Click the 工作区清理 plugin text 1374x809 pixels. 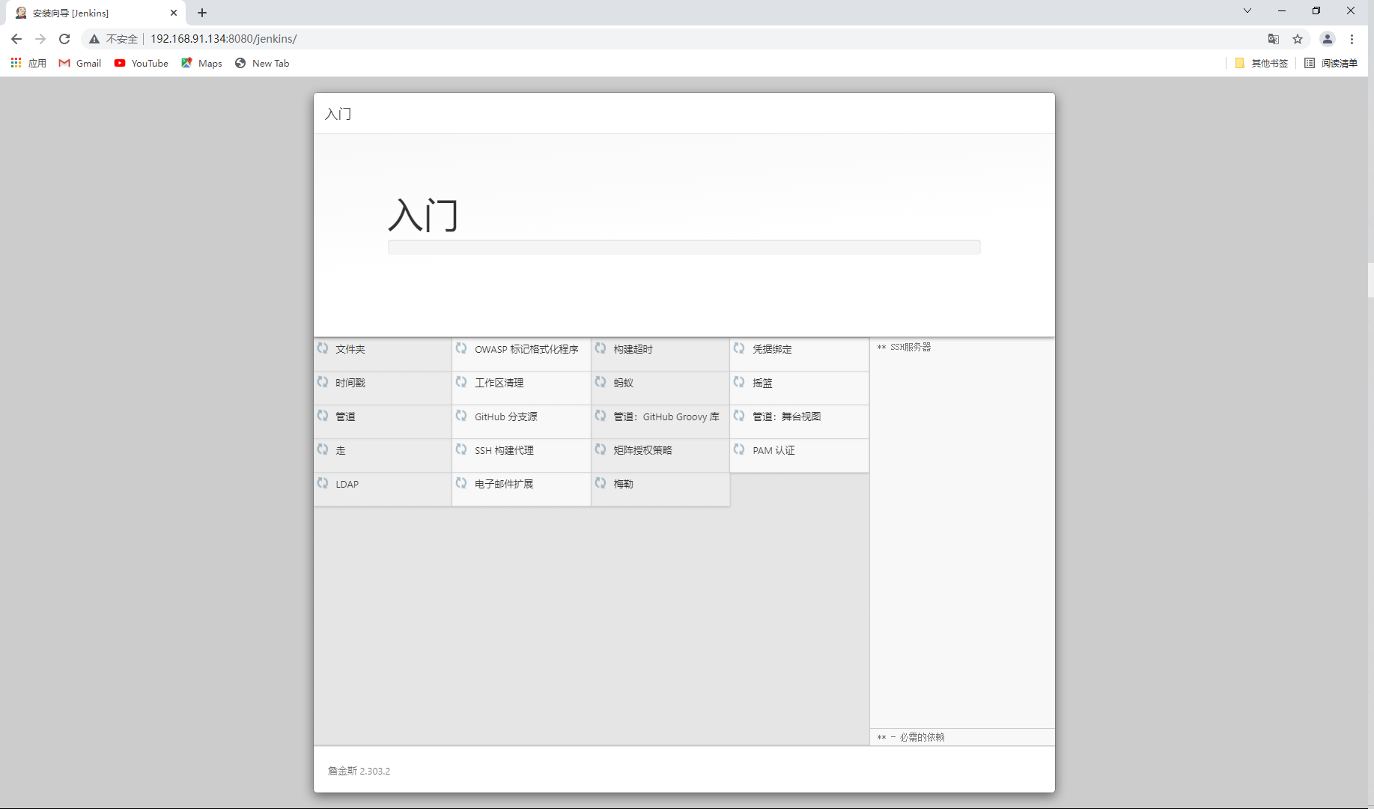coord(499,383)
